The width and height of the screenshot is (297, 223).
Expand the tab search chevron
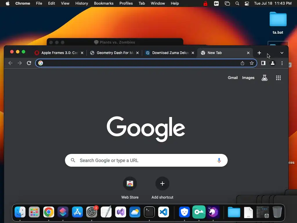tap(282, 53)
